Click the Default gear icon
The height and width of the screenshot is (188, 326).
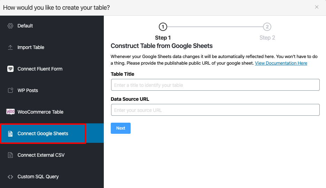coord(10,26)
